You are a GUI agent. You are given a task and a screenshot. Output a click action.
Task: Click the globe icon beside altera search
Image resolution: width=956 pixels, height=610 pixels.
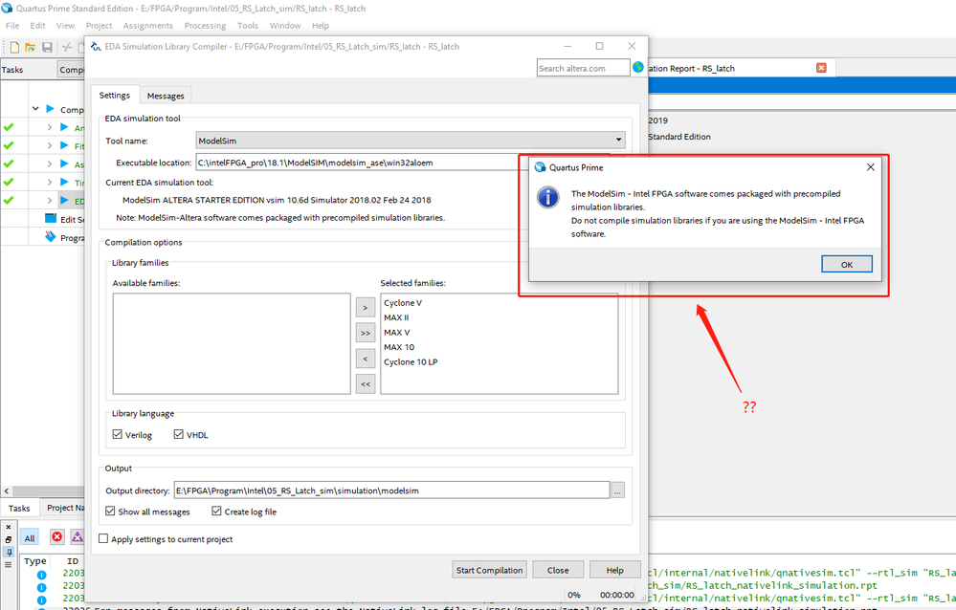pos(637,67)
